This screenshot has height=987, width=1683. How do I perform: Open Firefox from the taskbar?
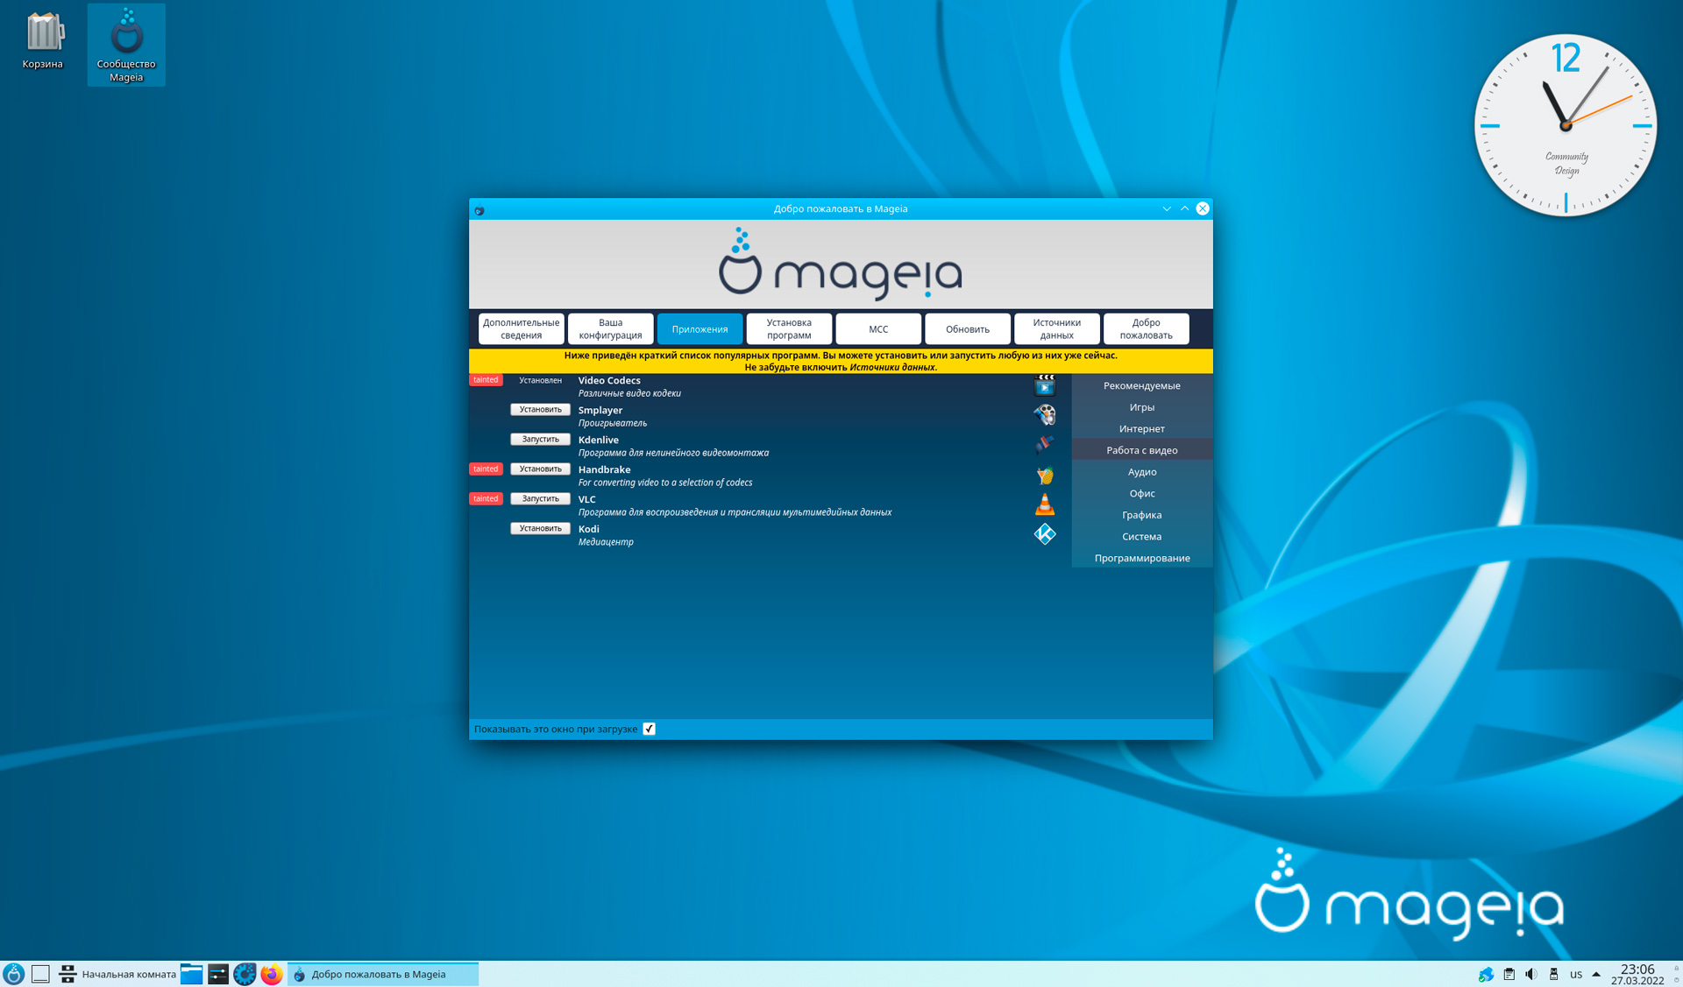pyautogui.click(x=272, y=974)
